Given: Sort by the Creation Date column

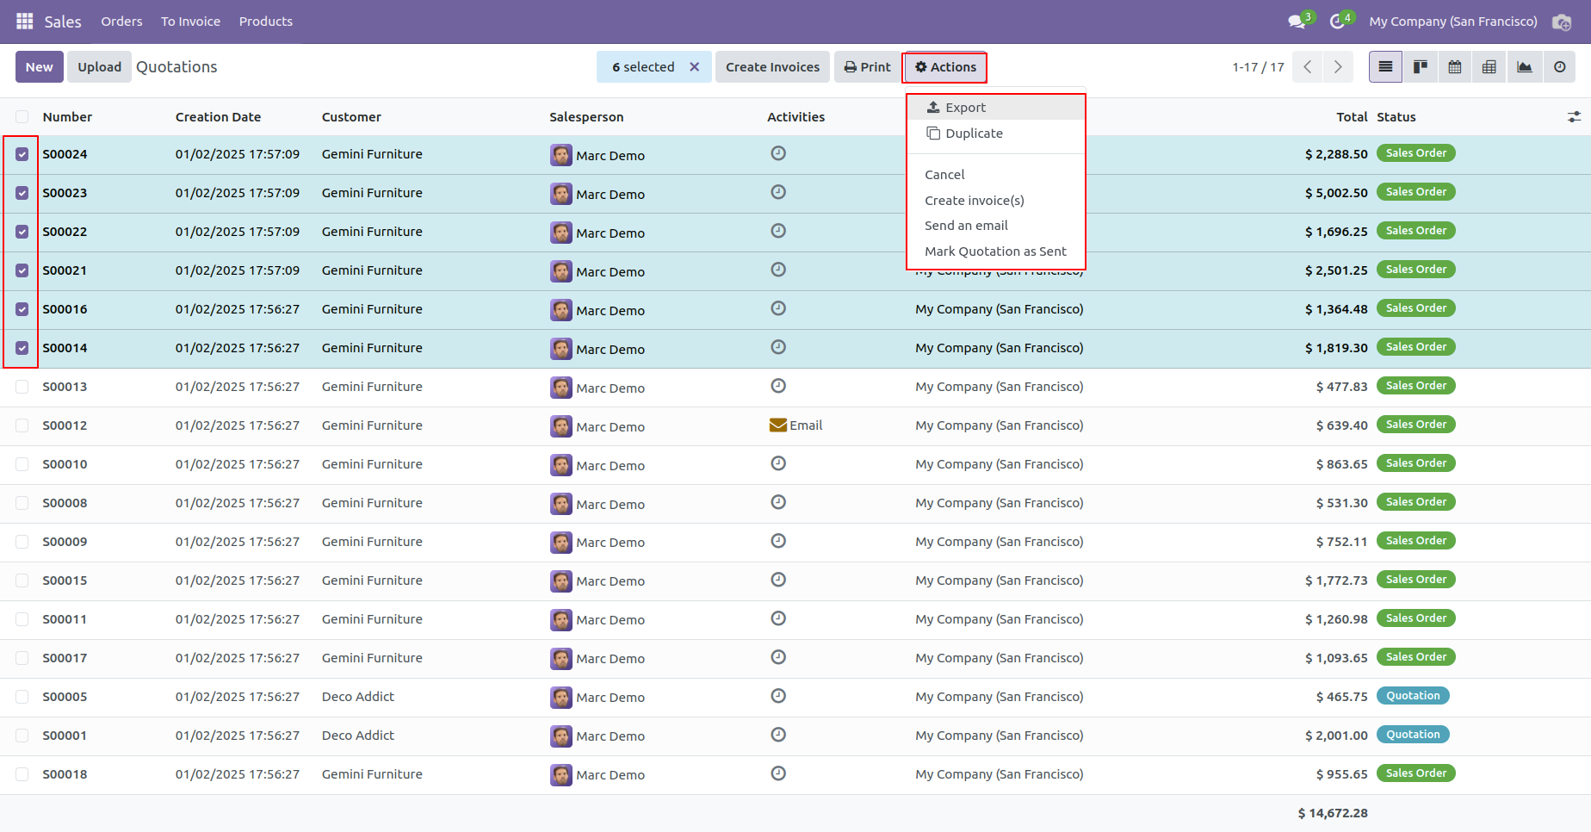Looking at the screenshot, I should pos(218,117).
